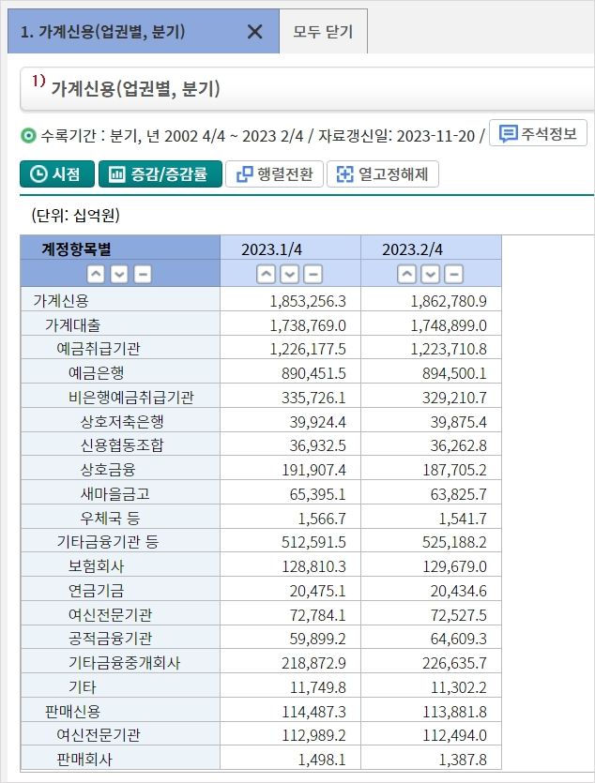Viewport: 595px width, 783px height.
Task: Select the 새마을금고 row label
Action: pos(115,494)
